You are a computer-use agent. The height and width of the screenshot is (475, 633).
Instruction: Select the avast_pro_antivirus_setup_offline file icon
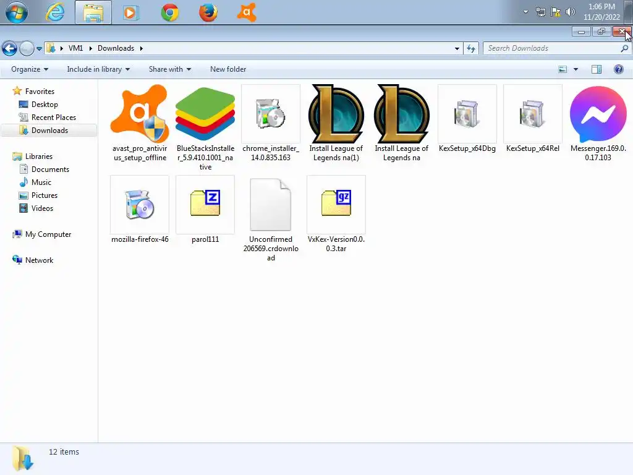point(140,114)
